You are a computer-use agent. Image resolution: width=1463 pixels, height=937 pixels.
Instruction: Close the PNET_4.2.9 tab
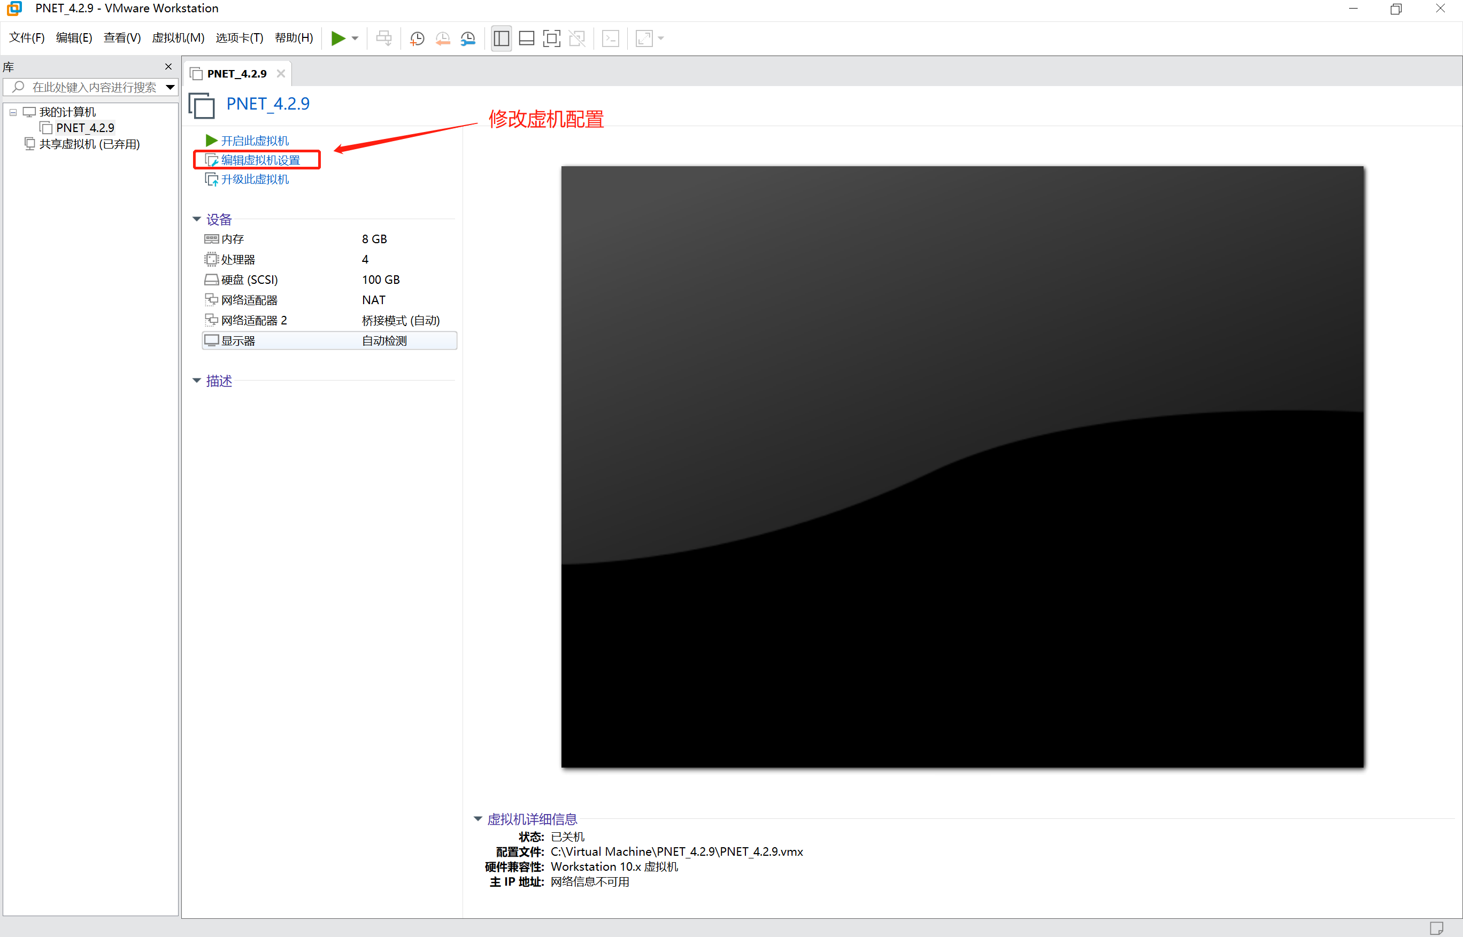[x=281, y=74]
